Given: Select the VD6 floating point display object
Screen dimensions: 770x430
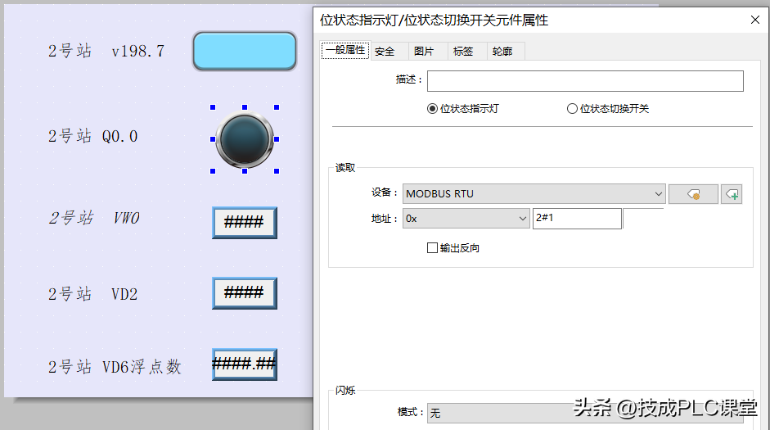Looking at the screenshot, I should point(244,364).
